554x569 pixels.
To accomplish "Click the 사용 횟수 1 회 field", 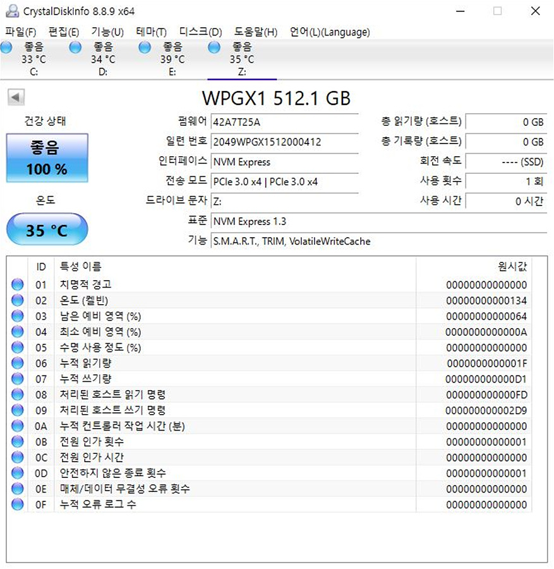I will pos(506,181).
